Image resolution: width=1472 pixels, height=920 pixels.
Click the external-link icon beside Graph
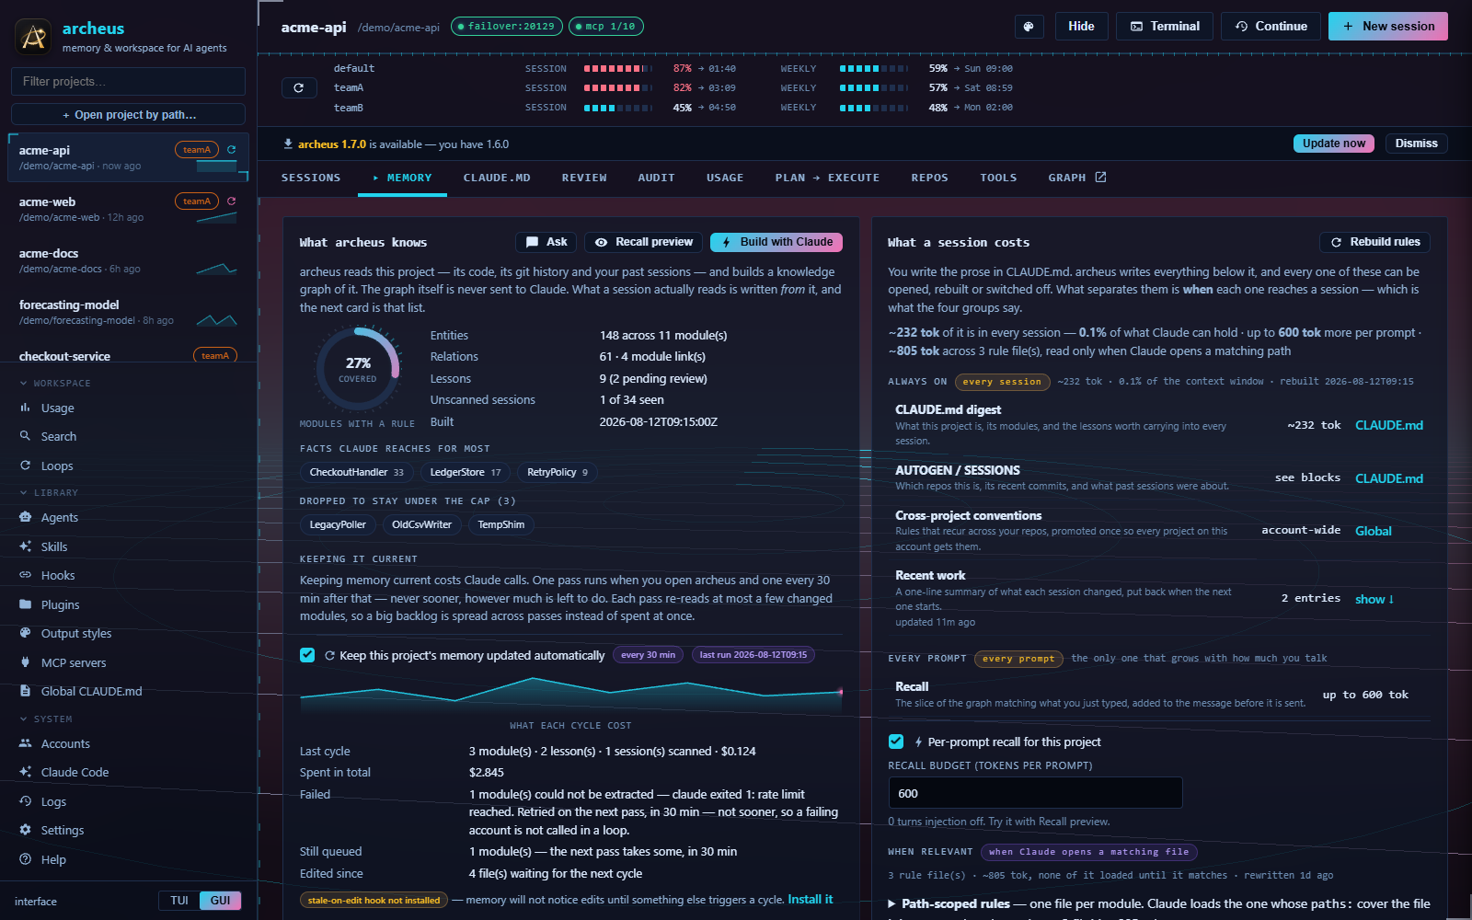(x=1100, y=177)
